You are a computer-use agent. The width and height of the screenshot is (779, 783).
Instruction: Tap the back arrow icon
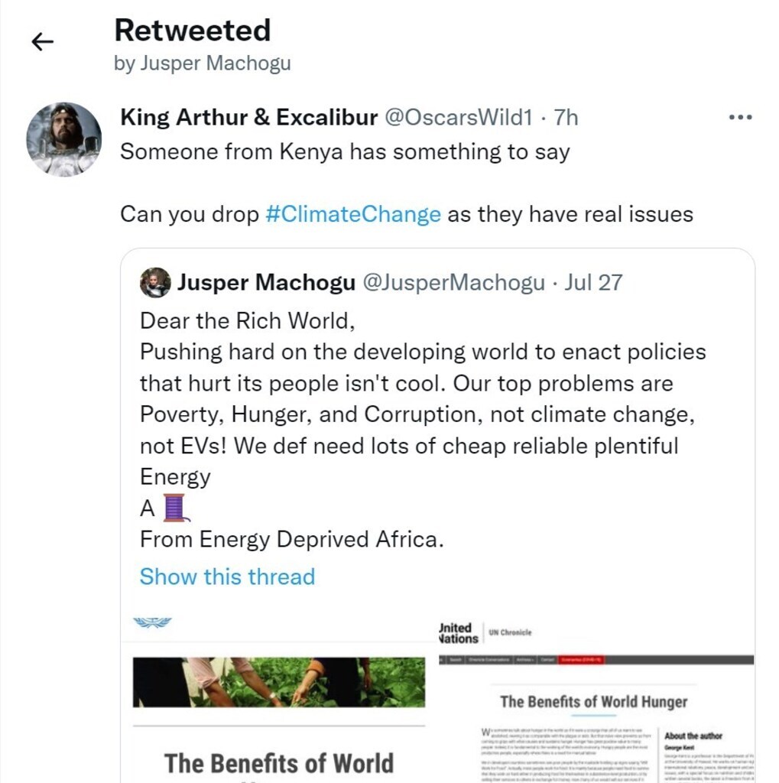[43, 42]
